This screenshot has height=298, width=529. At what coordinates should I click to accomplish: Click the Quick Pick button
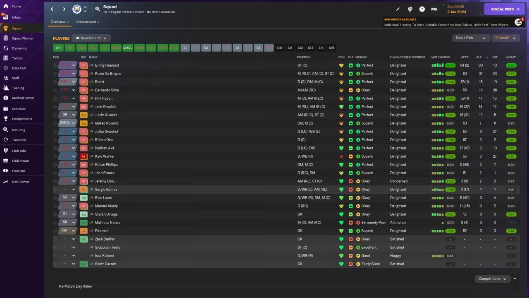coord(465,38)
